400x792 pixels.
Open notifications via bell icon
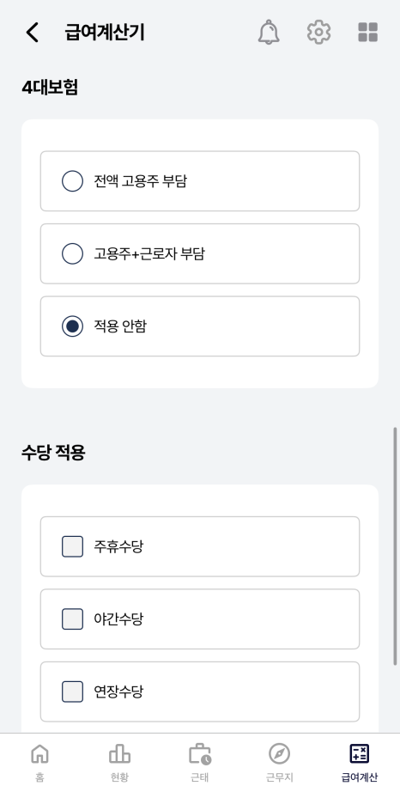[269, 33]
